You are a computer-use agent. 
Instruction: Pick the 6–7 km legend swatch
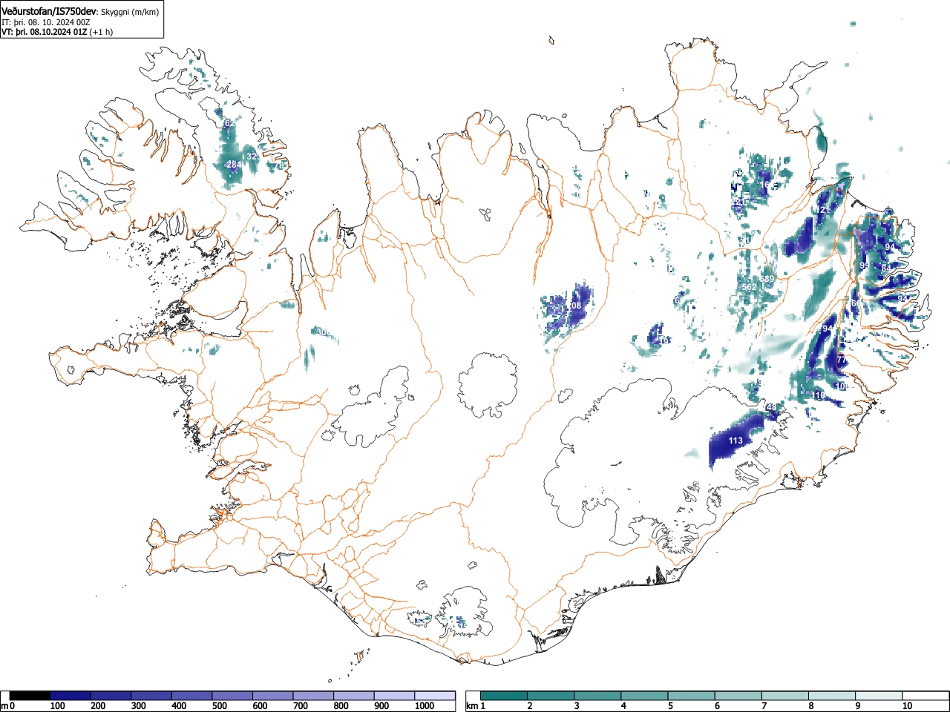pyautogui.click(x=738, y=696)
